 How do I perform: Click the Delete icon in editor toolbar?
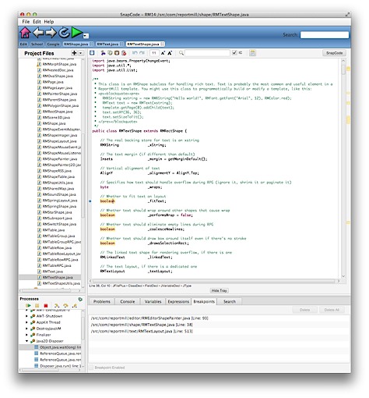(124, 53)
